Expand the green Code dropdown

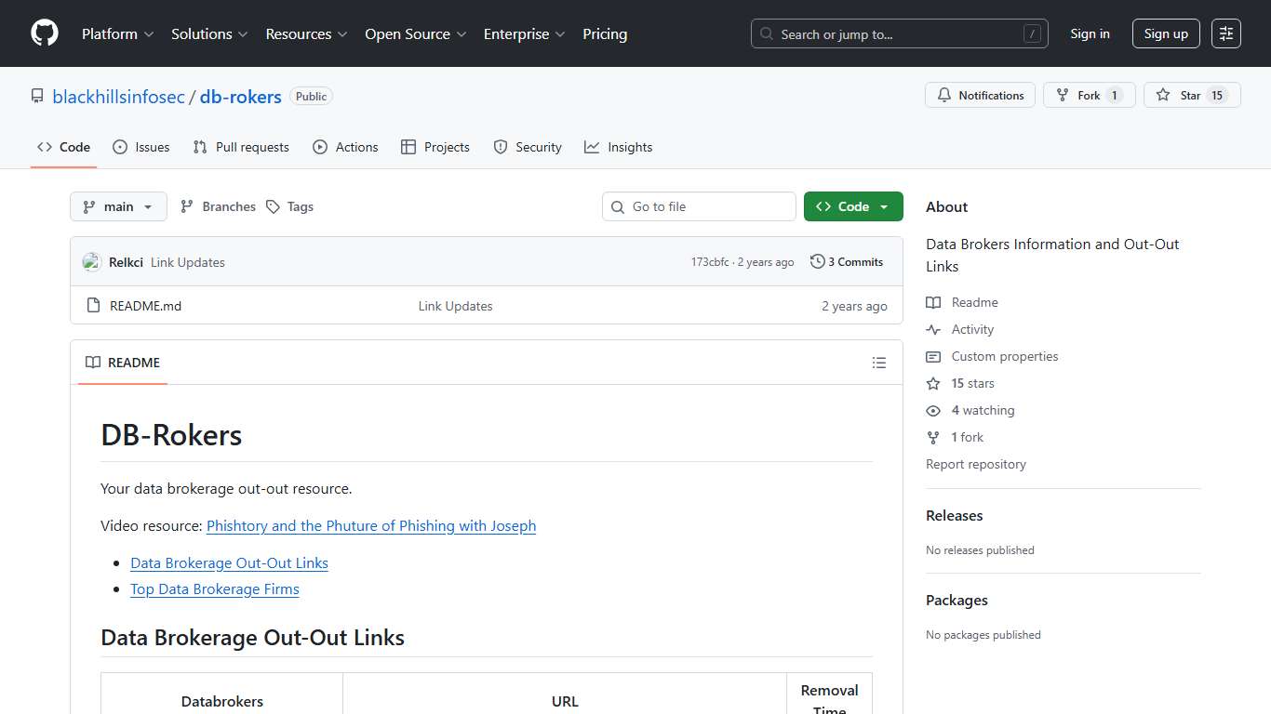point(852,206)
